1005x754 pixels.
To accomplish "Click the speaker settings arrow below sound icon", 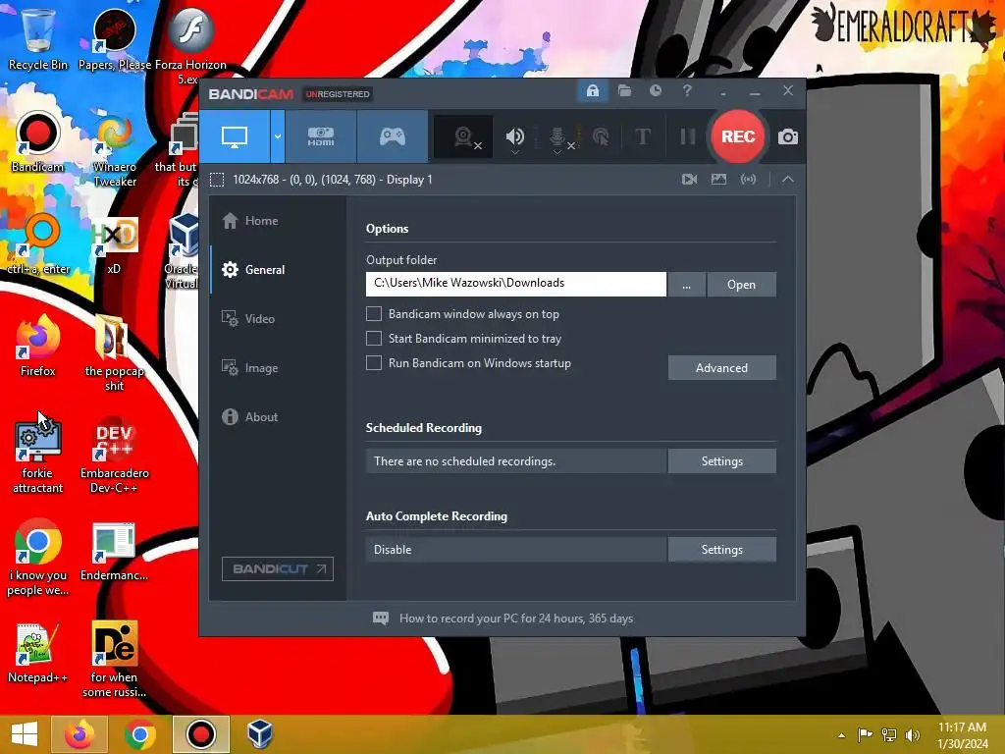I will 514,152.
